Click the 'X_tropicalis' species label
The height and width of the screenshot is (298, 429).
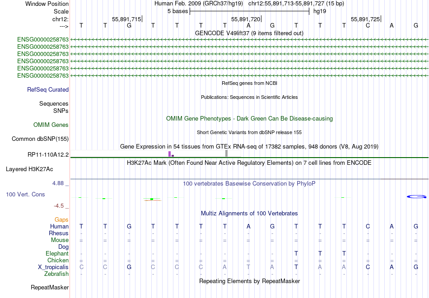pyautogui.click(x=53, y=267)
